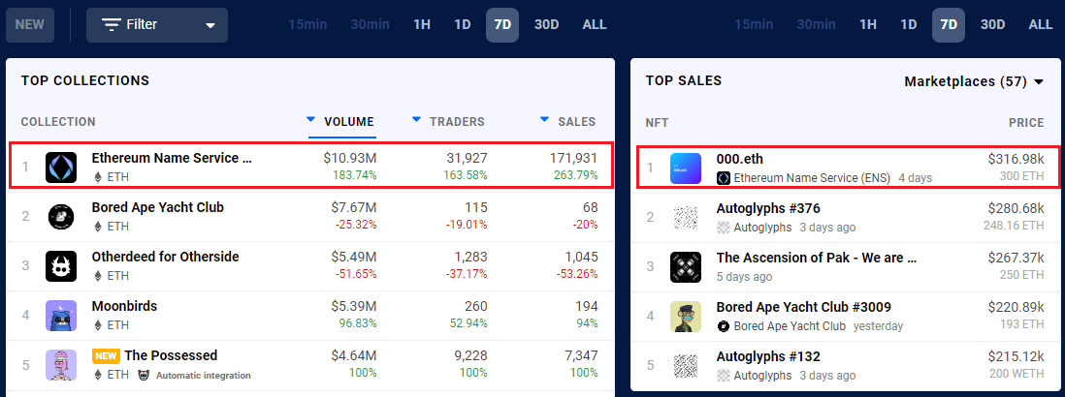Open Bored Ape Yacht Club collection link

click(x=157, y=207)
